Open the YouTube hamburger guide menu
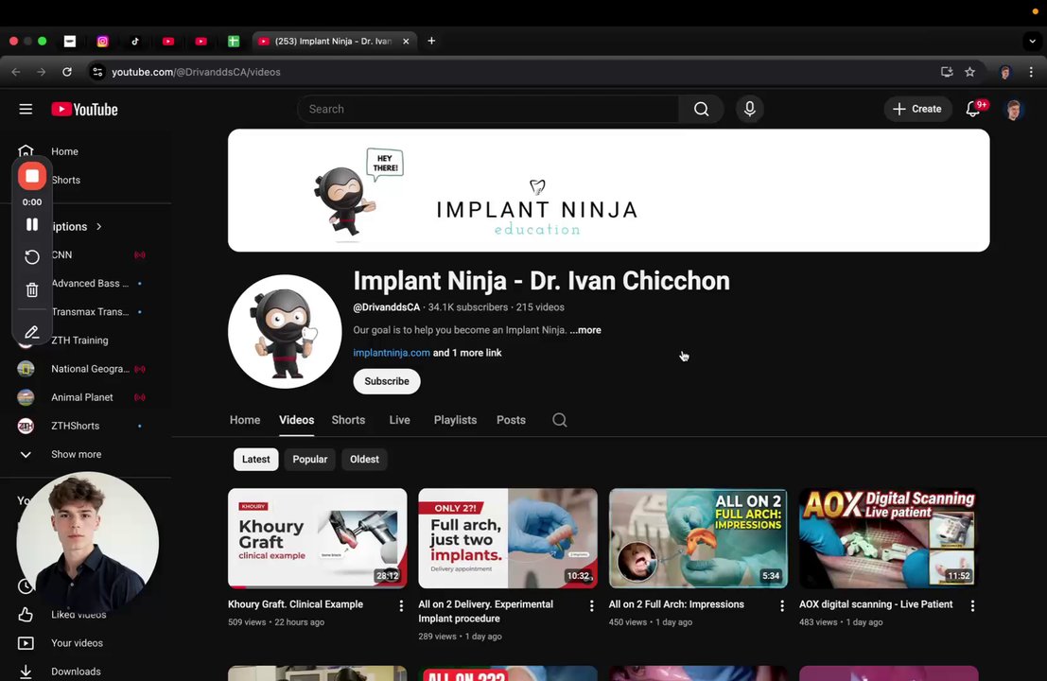1047x681 pixels. click(26, 109)
